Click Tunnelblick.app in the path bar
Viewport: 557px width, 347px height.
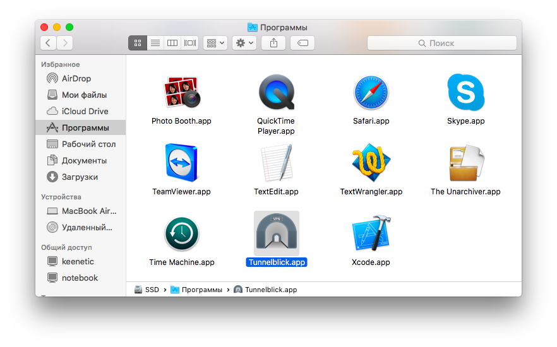[265, 290]
